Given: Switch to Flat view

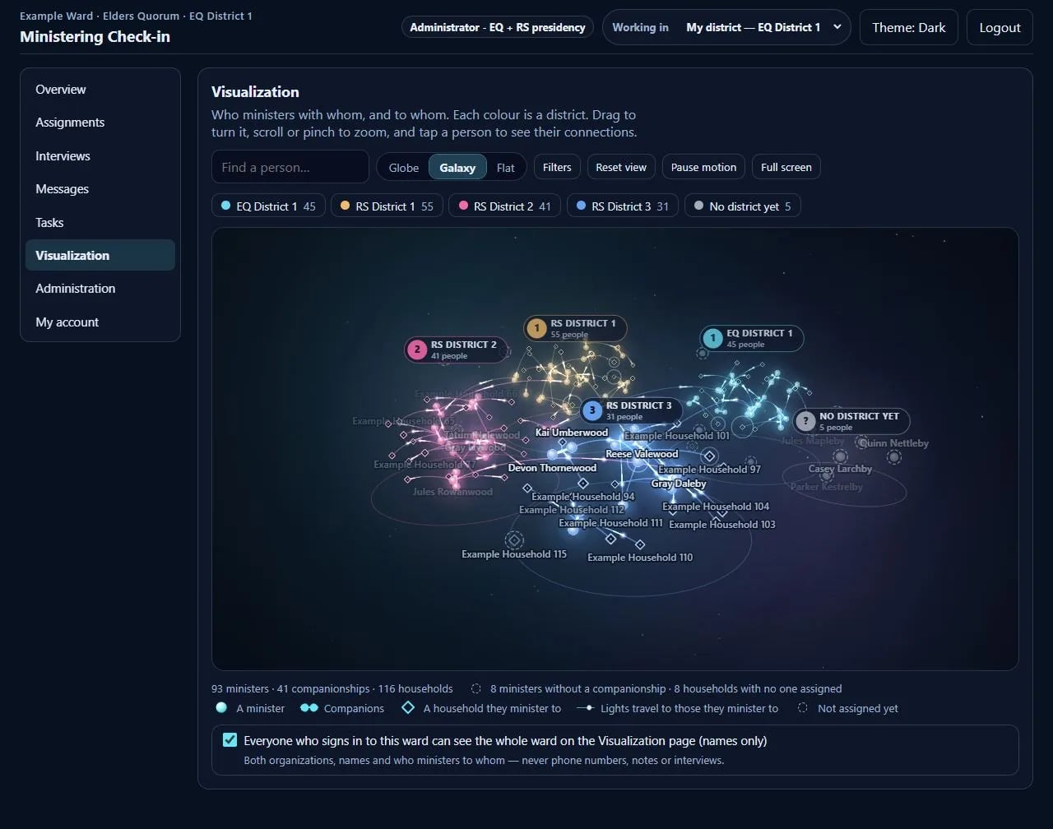Looking at the screenshot, I should (506, 168).
